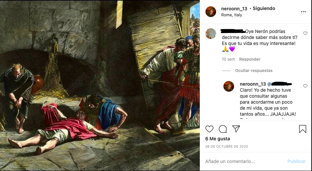312x171 pixels.
Task: Save the post with the bookmark icon
Action: pos(302,129)
